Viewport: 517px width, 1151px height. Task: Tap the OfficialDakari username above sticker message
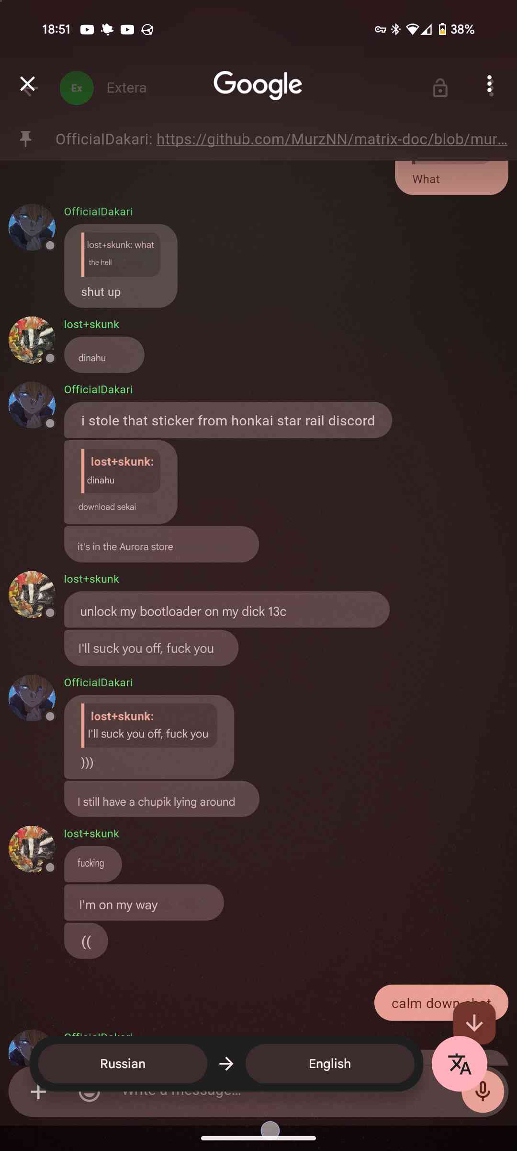pyautogui.click(x=98, y=389)
